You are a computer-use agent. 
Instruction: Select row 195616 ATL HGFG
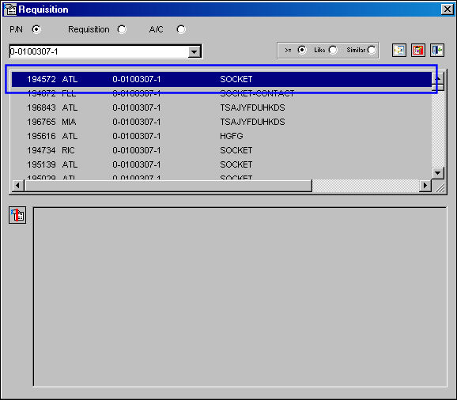(x=221, y=136)
